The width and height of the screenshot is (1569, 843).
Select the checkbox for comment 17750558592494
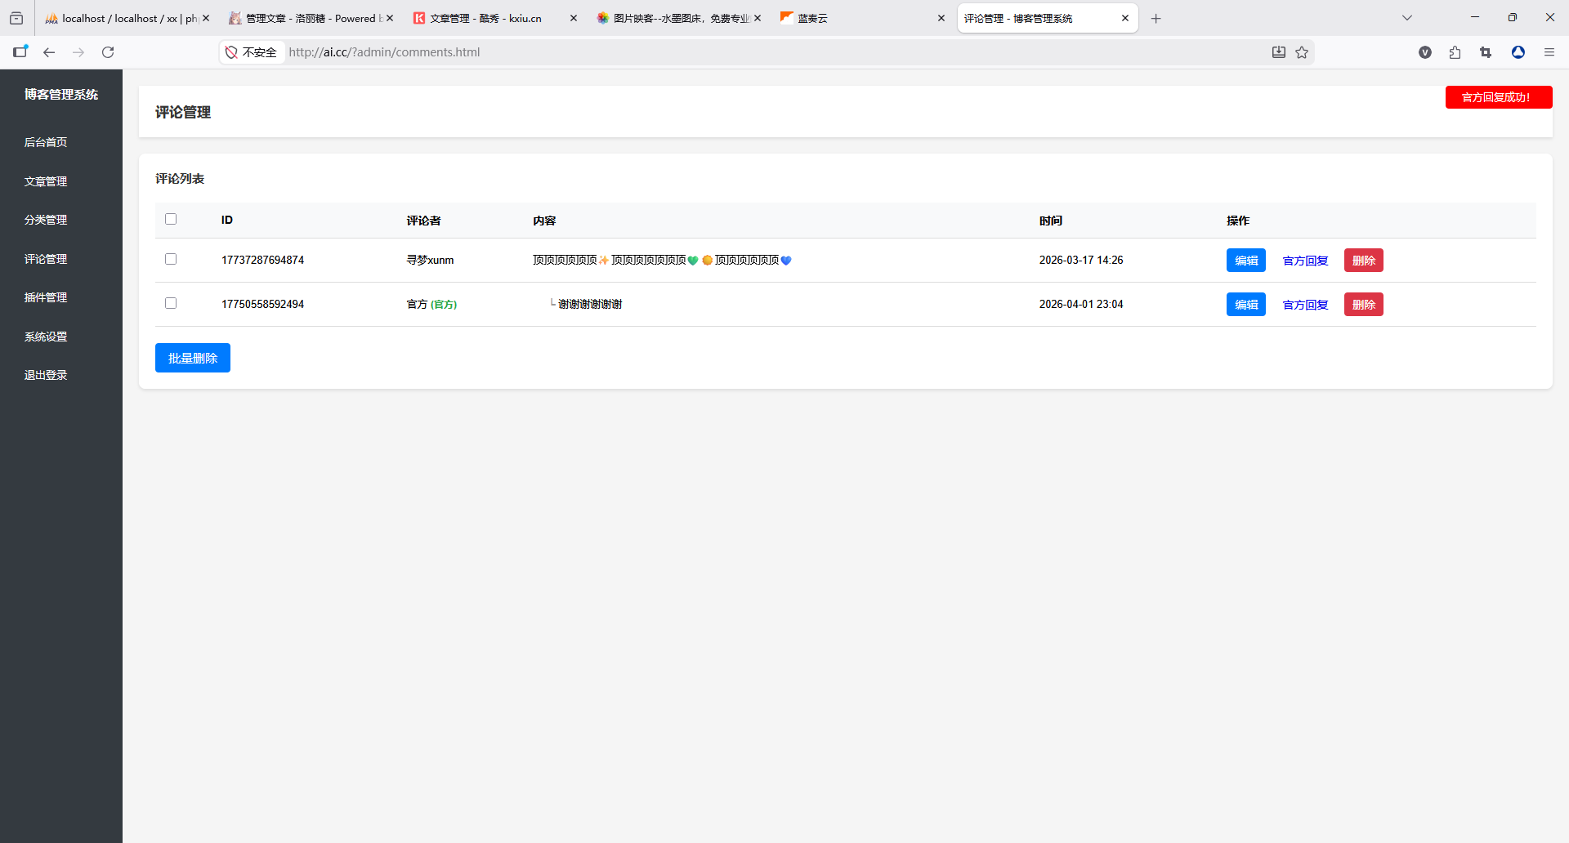pos(171,303)
